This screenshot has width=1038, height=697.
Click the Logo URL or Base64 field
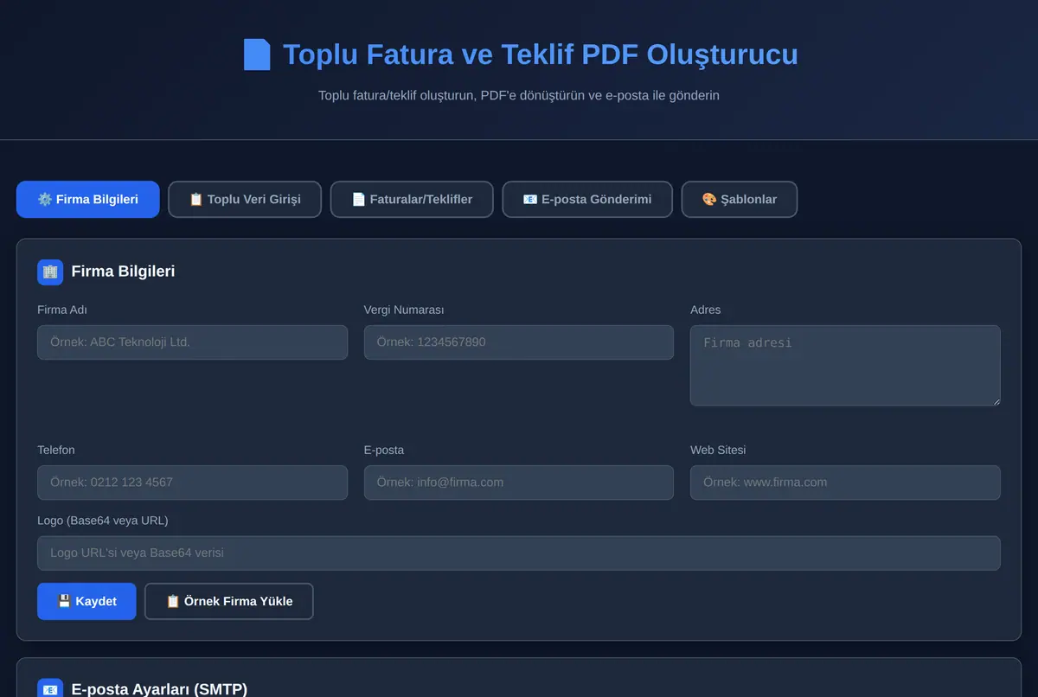tap(519, 553)
